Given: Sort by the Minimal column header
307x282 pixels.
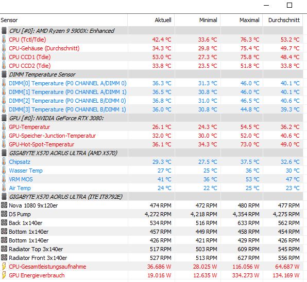Looking at the screenshot, I should pyautogui.click(x=197, y=20).
